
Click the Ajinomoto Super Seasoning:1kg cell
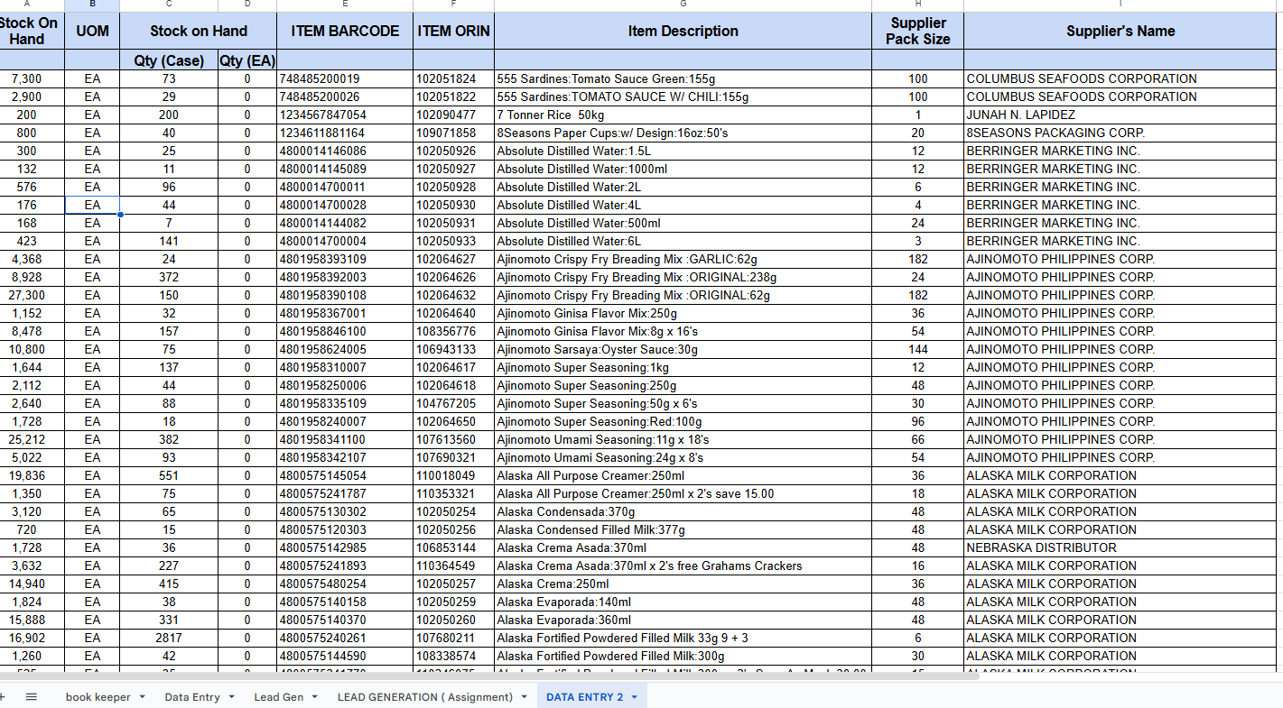coord(683,367)
